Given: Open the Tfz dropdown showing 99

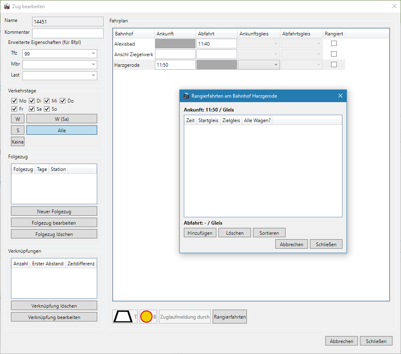Looking at the screenshot, I should [x=60, y=54].
